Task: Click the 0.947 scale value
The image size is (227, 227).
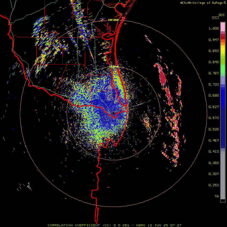Action: (214, 40)
